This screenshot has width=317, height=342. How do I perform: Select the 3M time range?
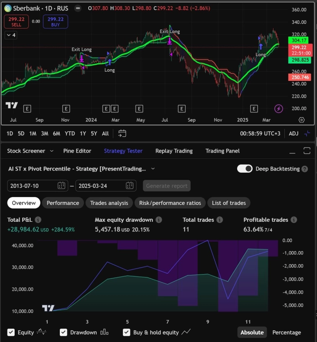point(45,133)
